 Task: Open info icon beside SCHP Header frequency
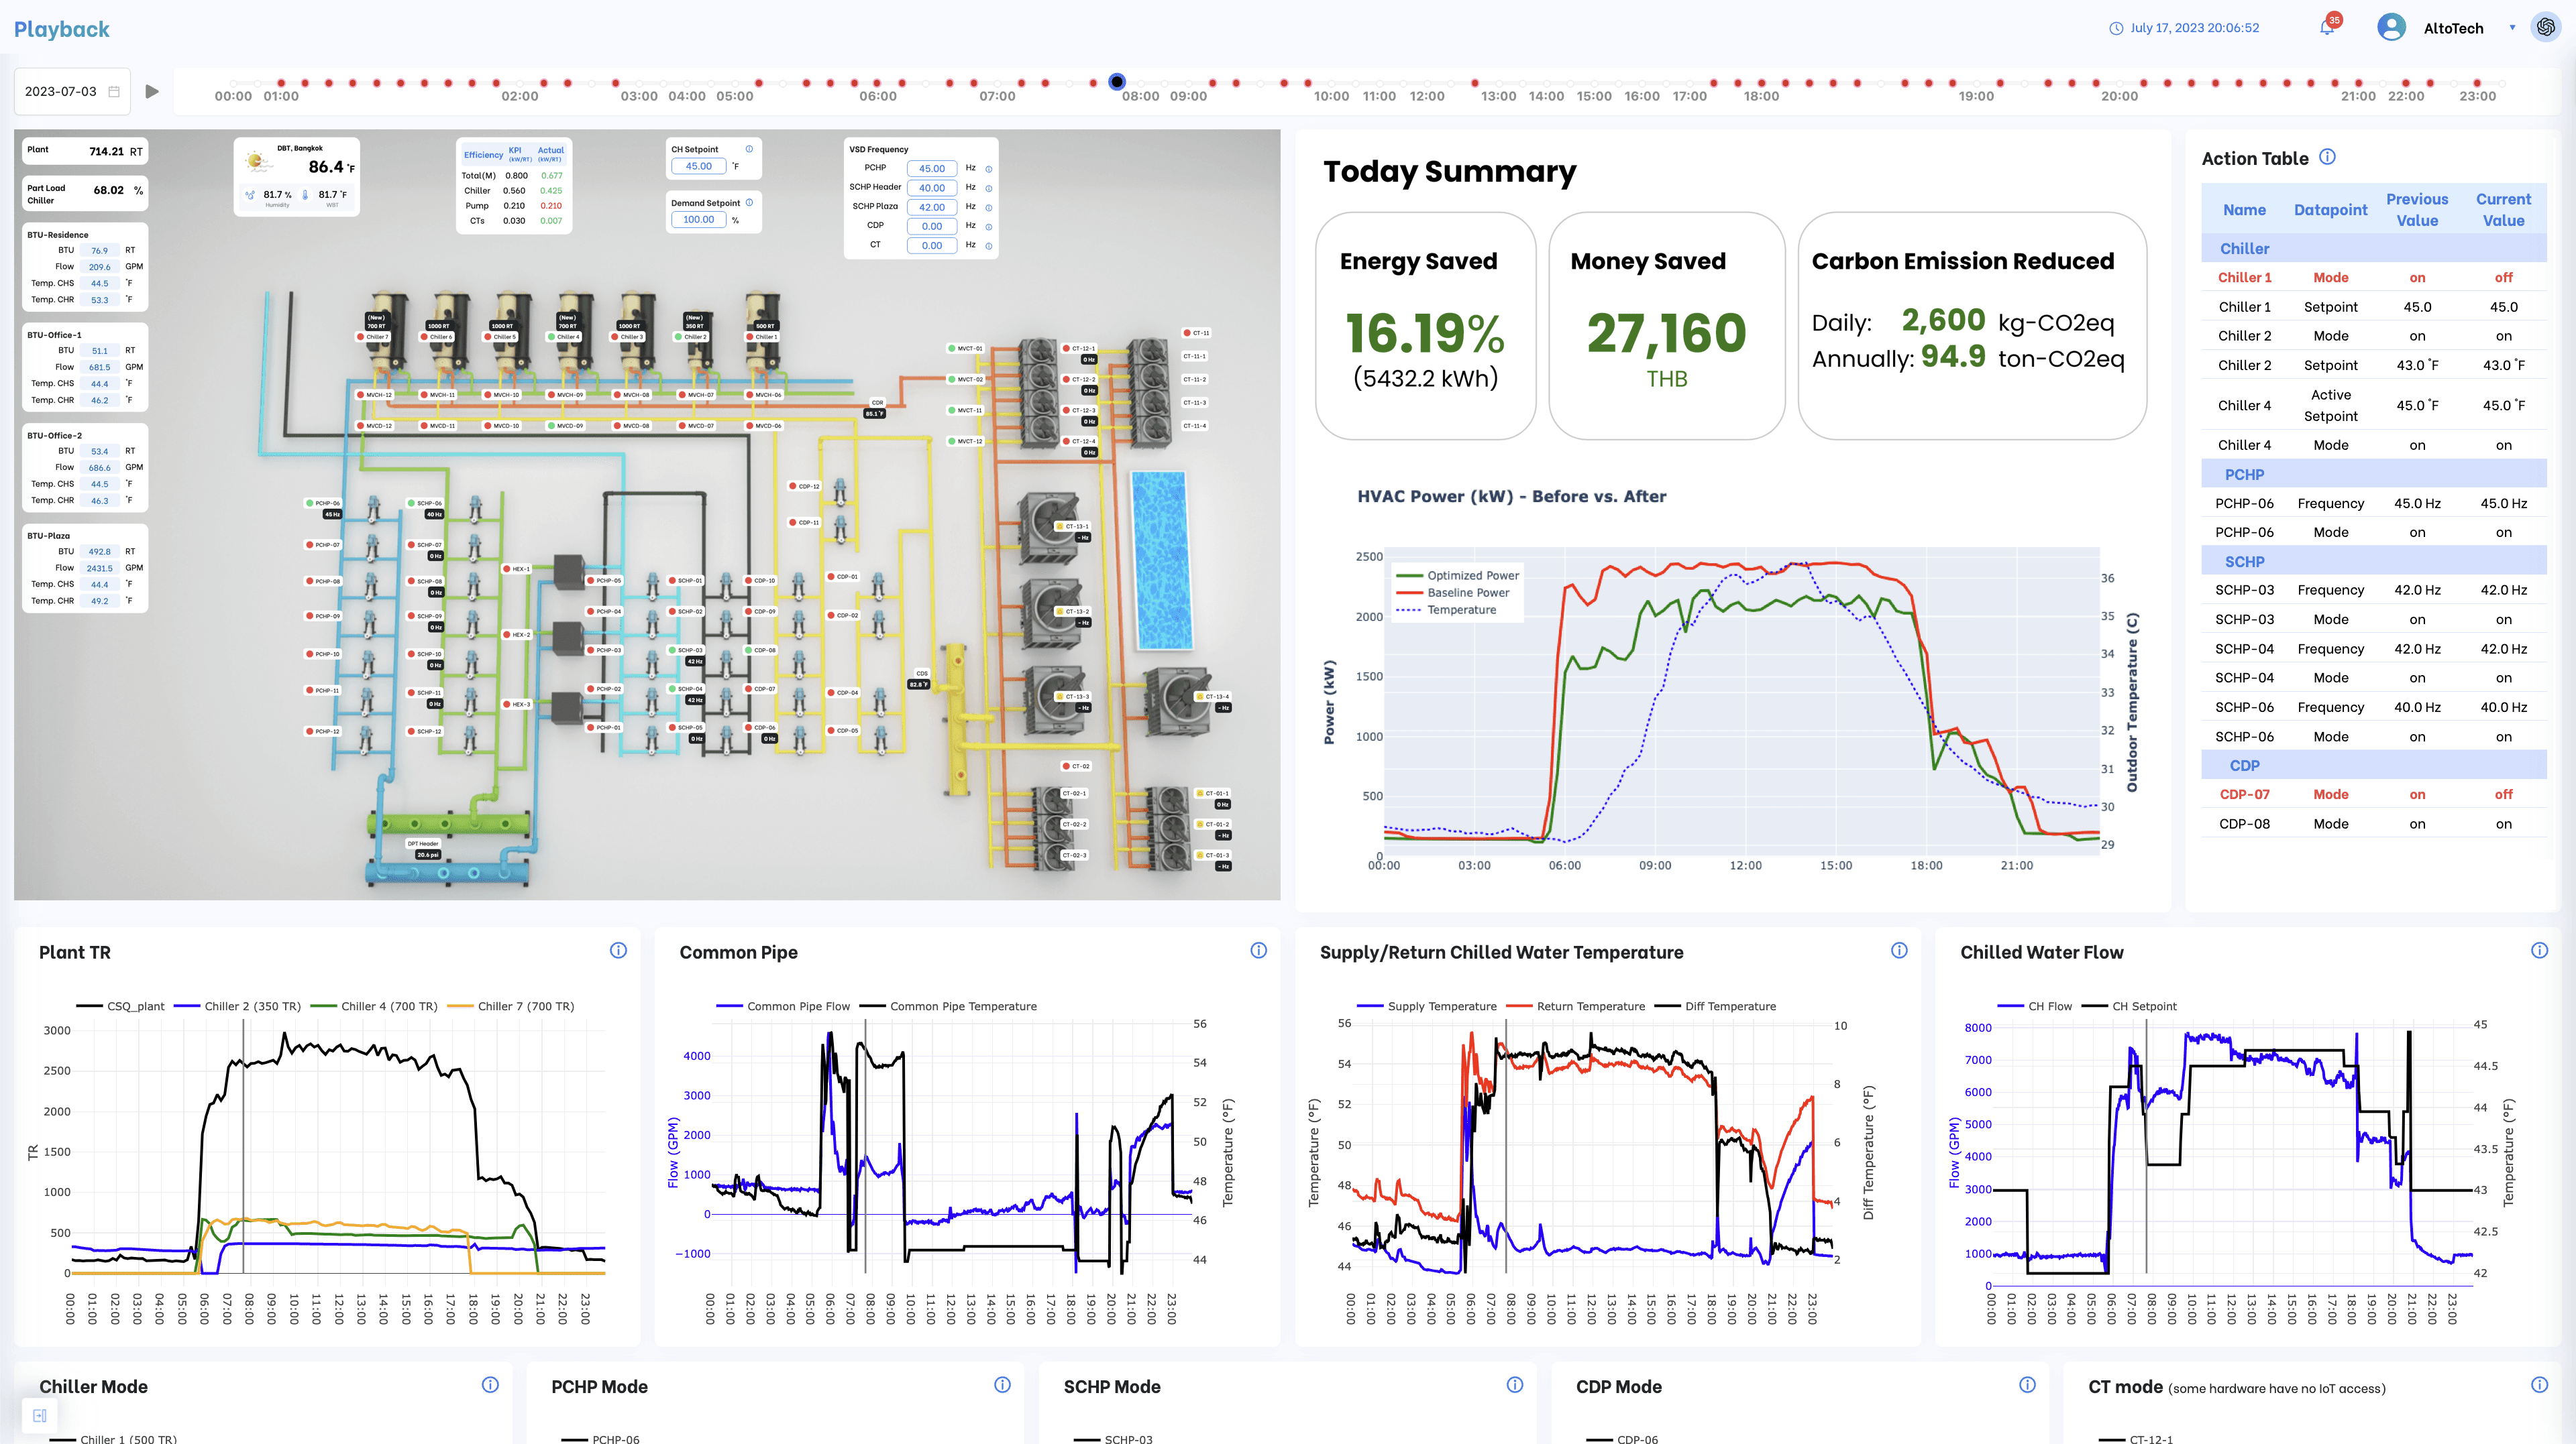click(x=989, y=188)
